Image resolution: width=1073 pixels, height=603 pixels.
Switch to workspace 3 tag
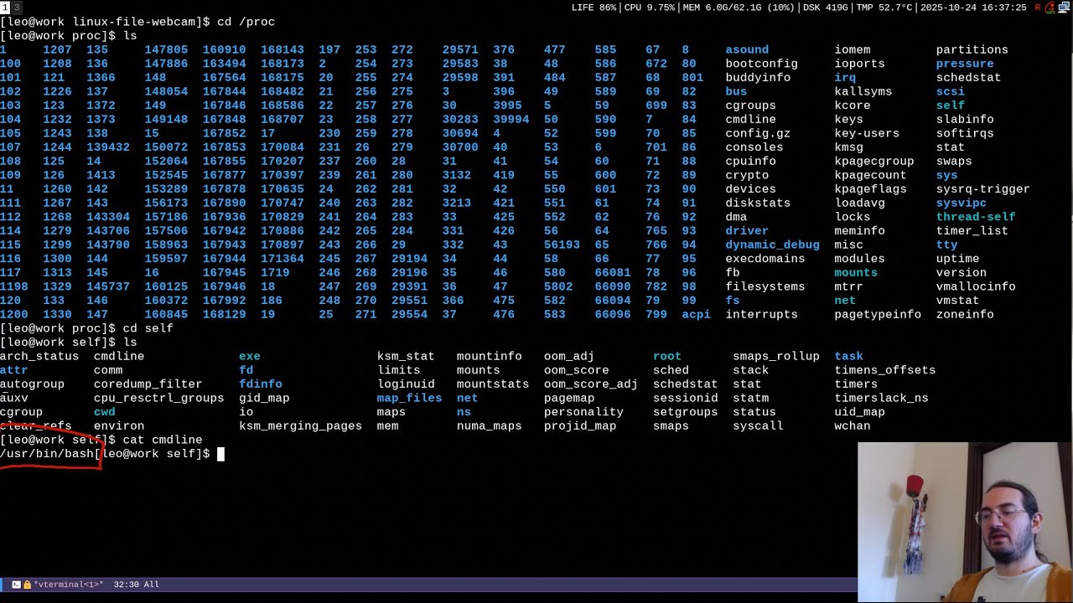pyautogui.click(x=16, y=8)
